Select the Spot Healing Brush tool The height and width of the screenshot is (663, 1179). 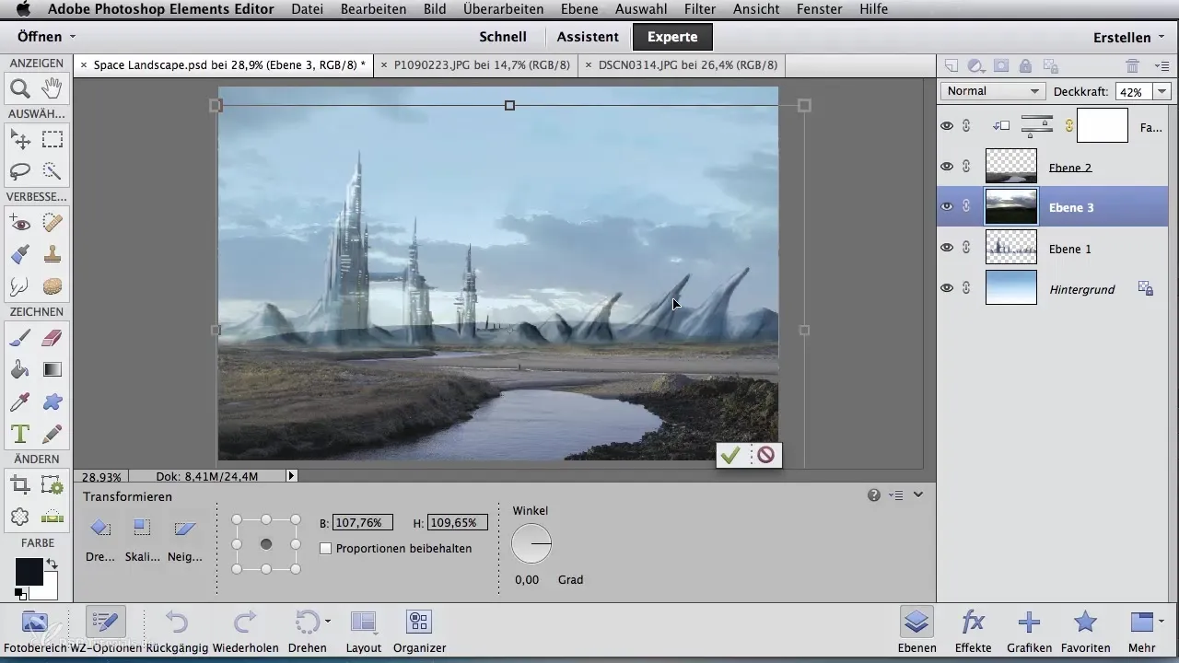click(53, 223)
